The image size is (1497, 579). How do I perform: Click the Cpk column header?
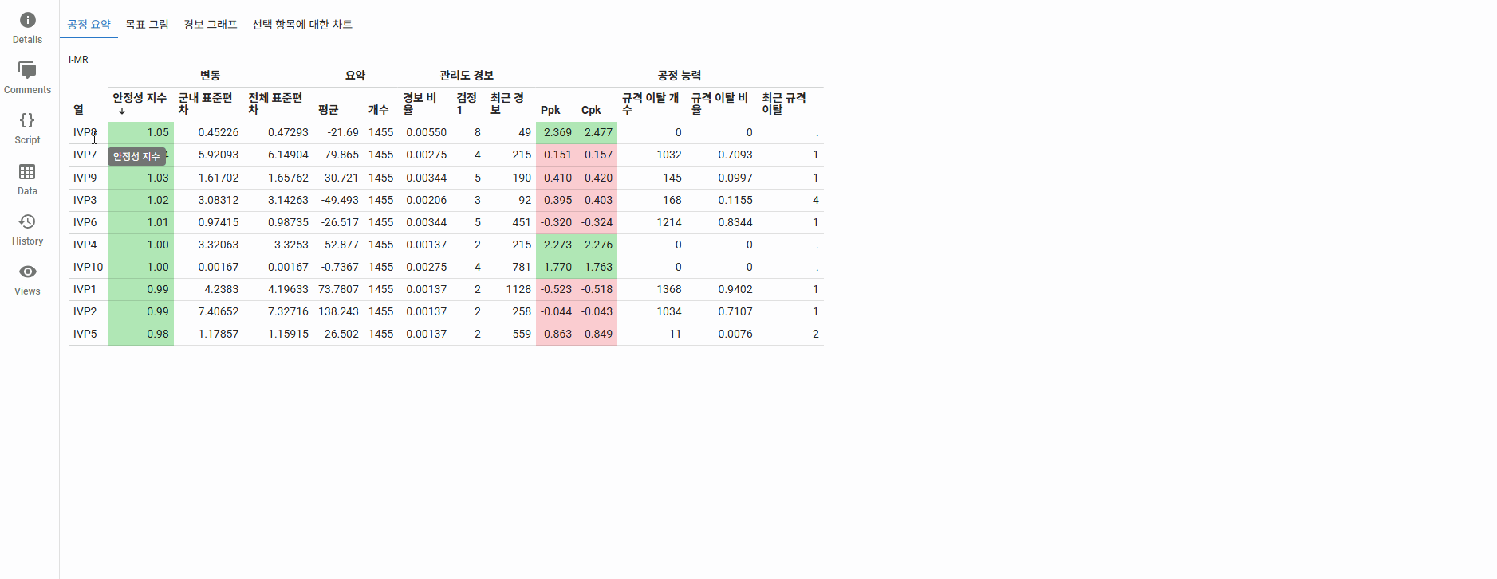click(x=591, y=110)
